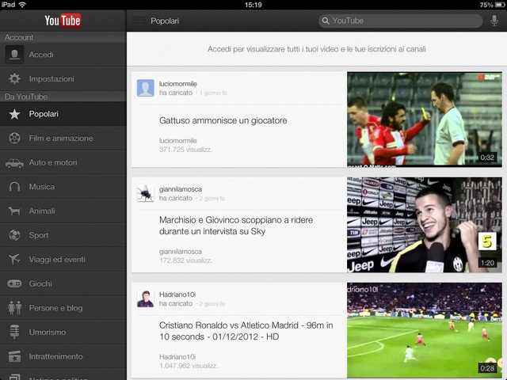507x380 pixels.
Task: Click the 371.725 visualizz. count
Action: tap(185, 150)
